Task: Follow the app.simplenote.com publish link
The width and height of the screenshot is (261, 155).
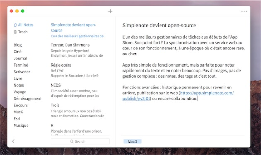Action: coord(207,93)
